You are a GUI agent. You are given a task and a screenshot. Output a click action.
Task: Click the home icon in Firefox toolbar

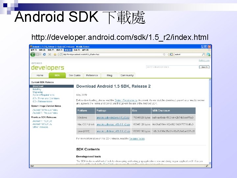(x=55, y=54)
